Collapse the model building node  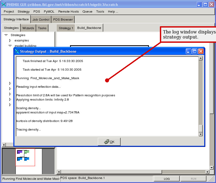pyautogui.click(x=10, y=46)
